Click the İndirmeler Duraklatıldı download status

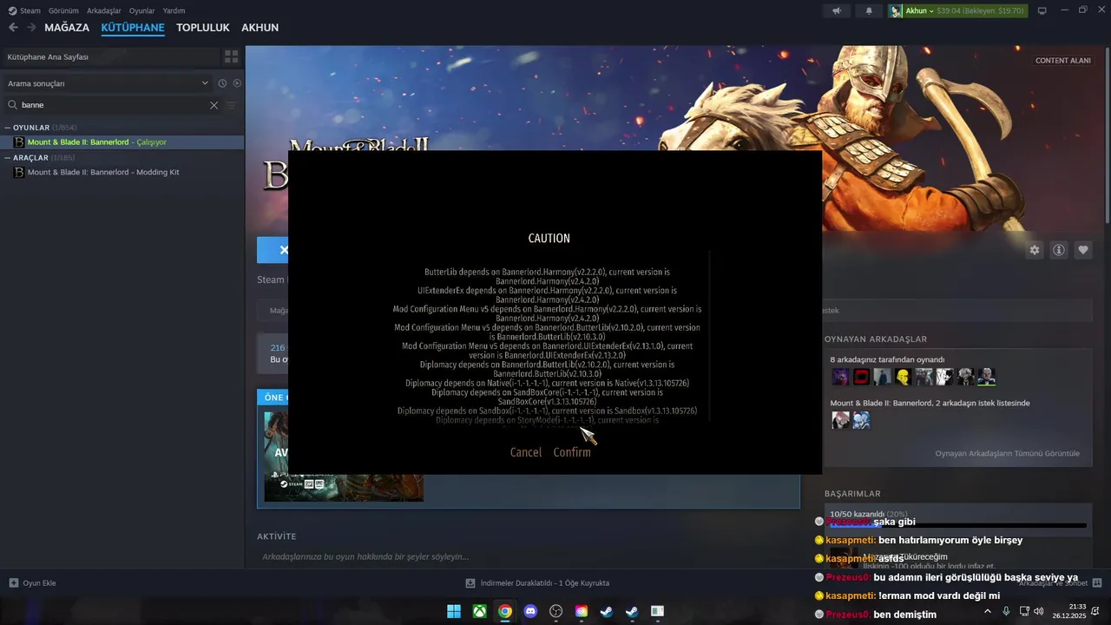(x=544, y=582)
